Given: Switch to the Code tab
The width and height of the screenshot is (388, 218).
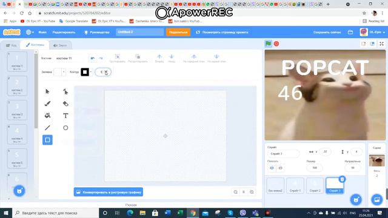Looking at the screenshot, I should tap(12, 45).
